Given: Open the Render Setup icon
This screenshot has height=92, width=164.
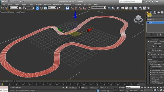Looking at the screenshot, I should [140, 8].
